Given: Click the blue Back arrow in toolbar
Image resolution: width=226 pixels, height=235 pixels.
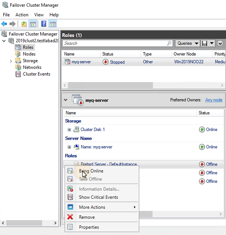Looking at the screenshot, I should 4,24.
